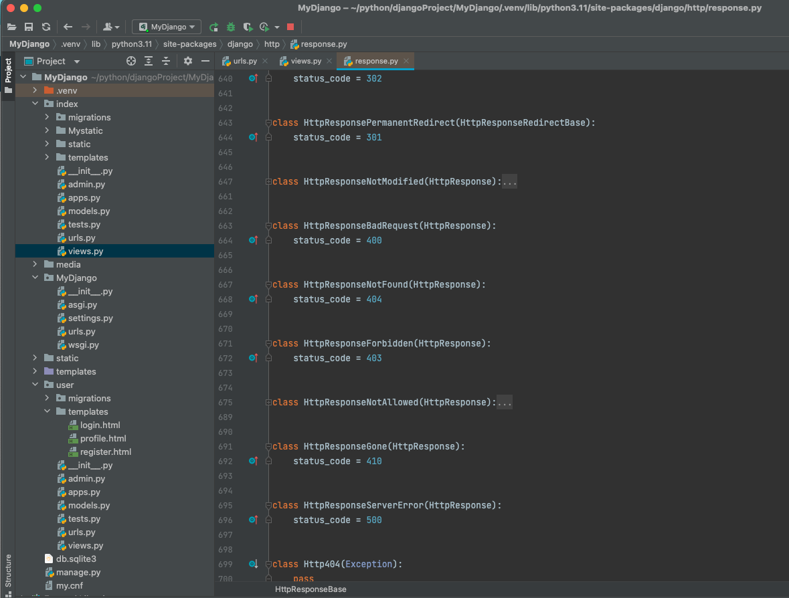Click Collapse All in Project panel
789x598 pixels.
(x=165, y=61)
